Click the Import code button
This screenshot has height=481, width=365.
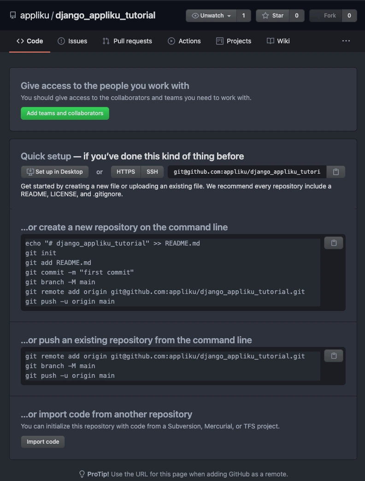pyautogui.click(x=43, y=442)
